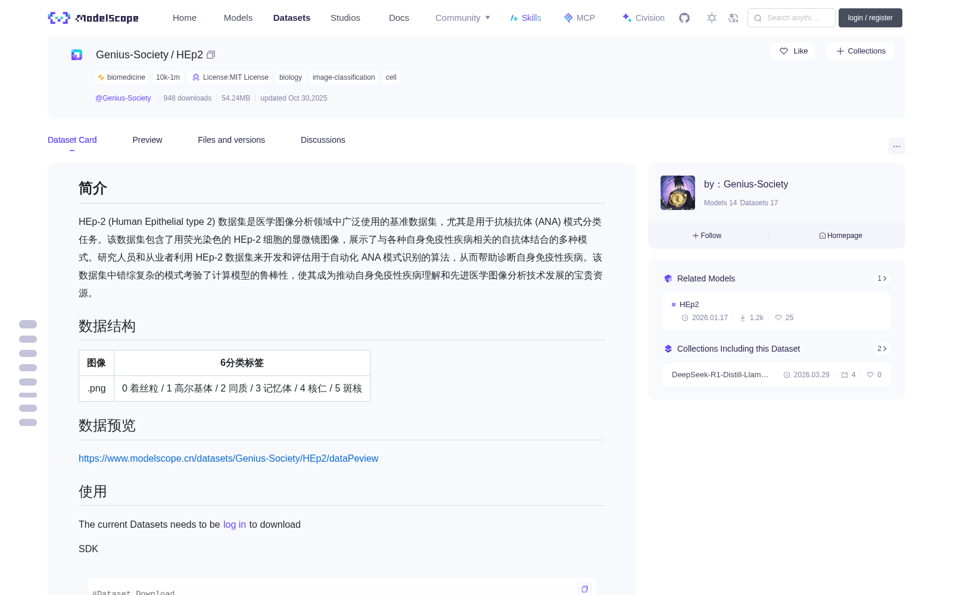This screenshot has height=595, width=953.
Task: Click the '.png' table cell
Action: click(96, 389)
